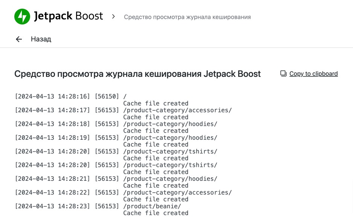Click Cache file created under beanie entry
This screenshot has height=223, width=353.
coord(156,213)
